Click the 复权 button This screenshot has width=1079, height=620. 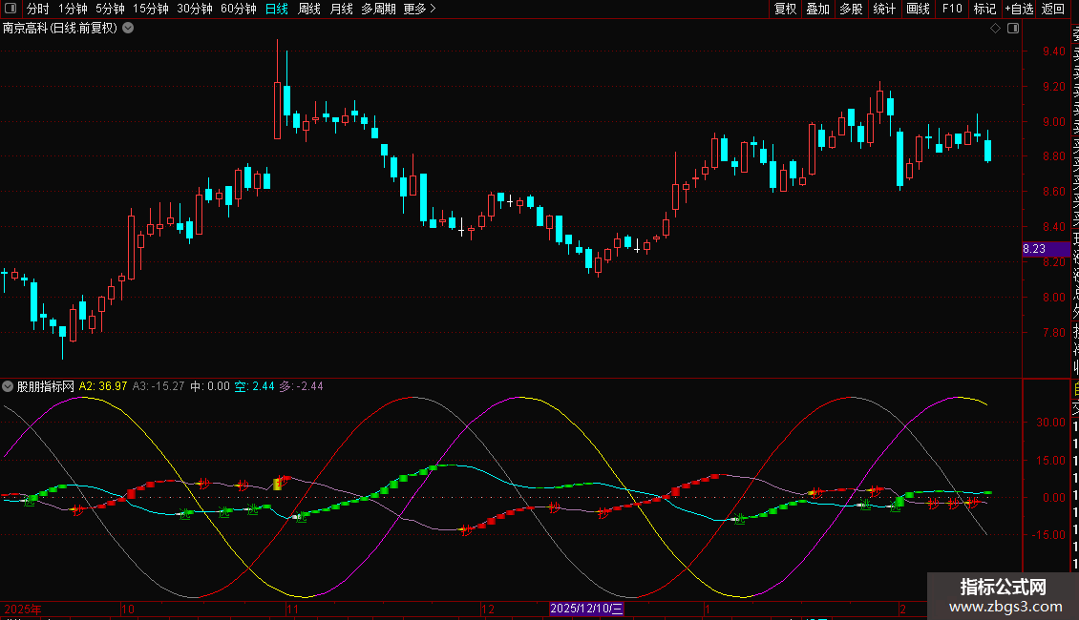click(785, 9)
